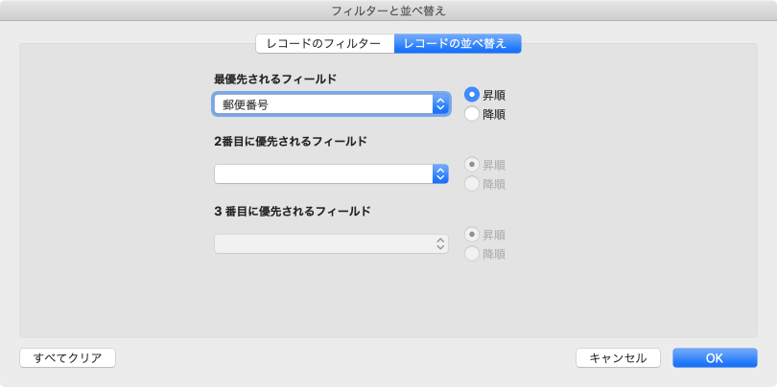Choose 昇順 for the second-priority field
This screenshot has height=387, width=777.
pyautogui.click(x=472, y=164)
